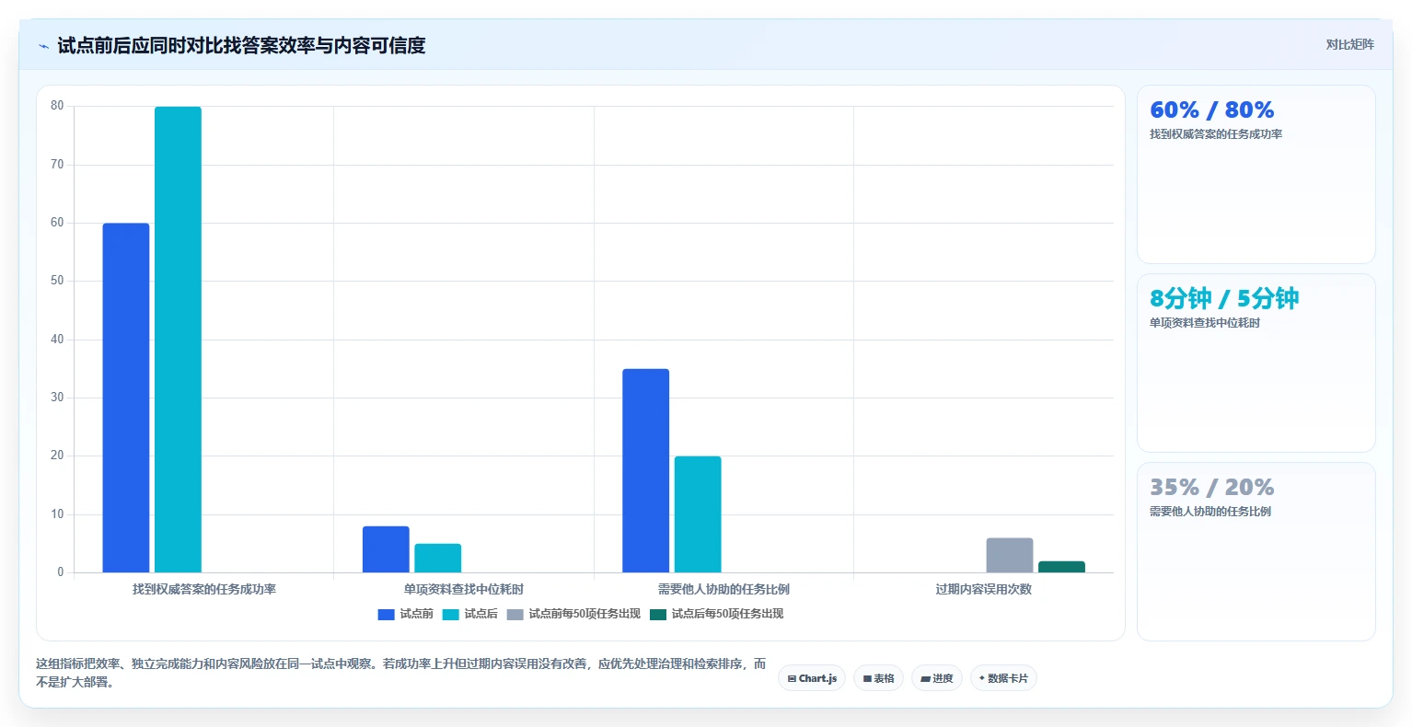Image resolution: width=1412 pixels, height=727 pixels.
Task: Click the 60% / 80% metric card value
Action: (1211, 110)
